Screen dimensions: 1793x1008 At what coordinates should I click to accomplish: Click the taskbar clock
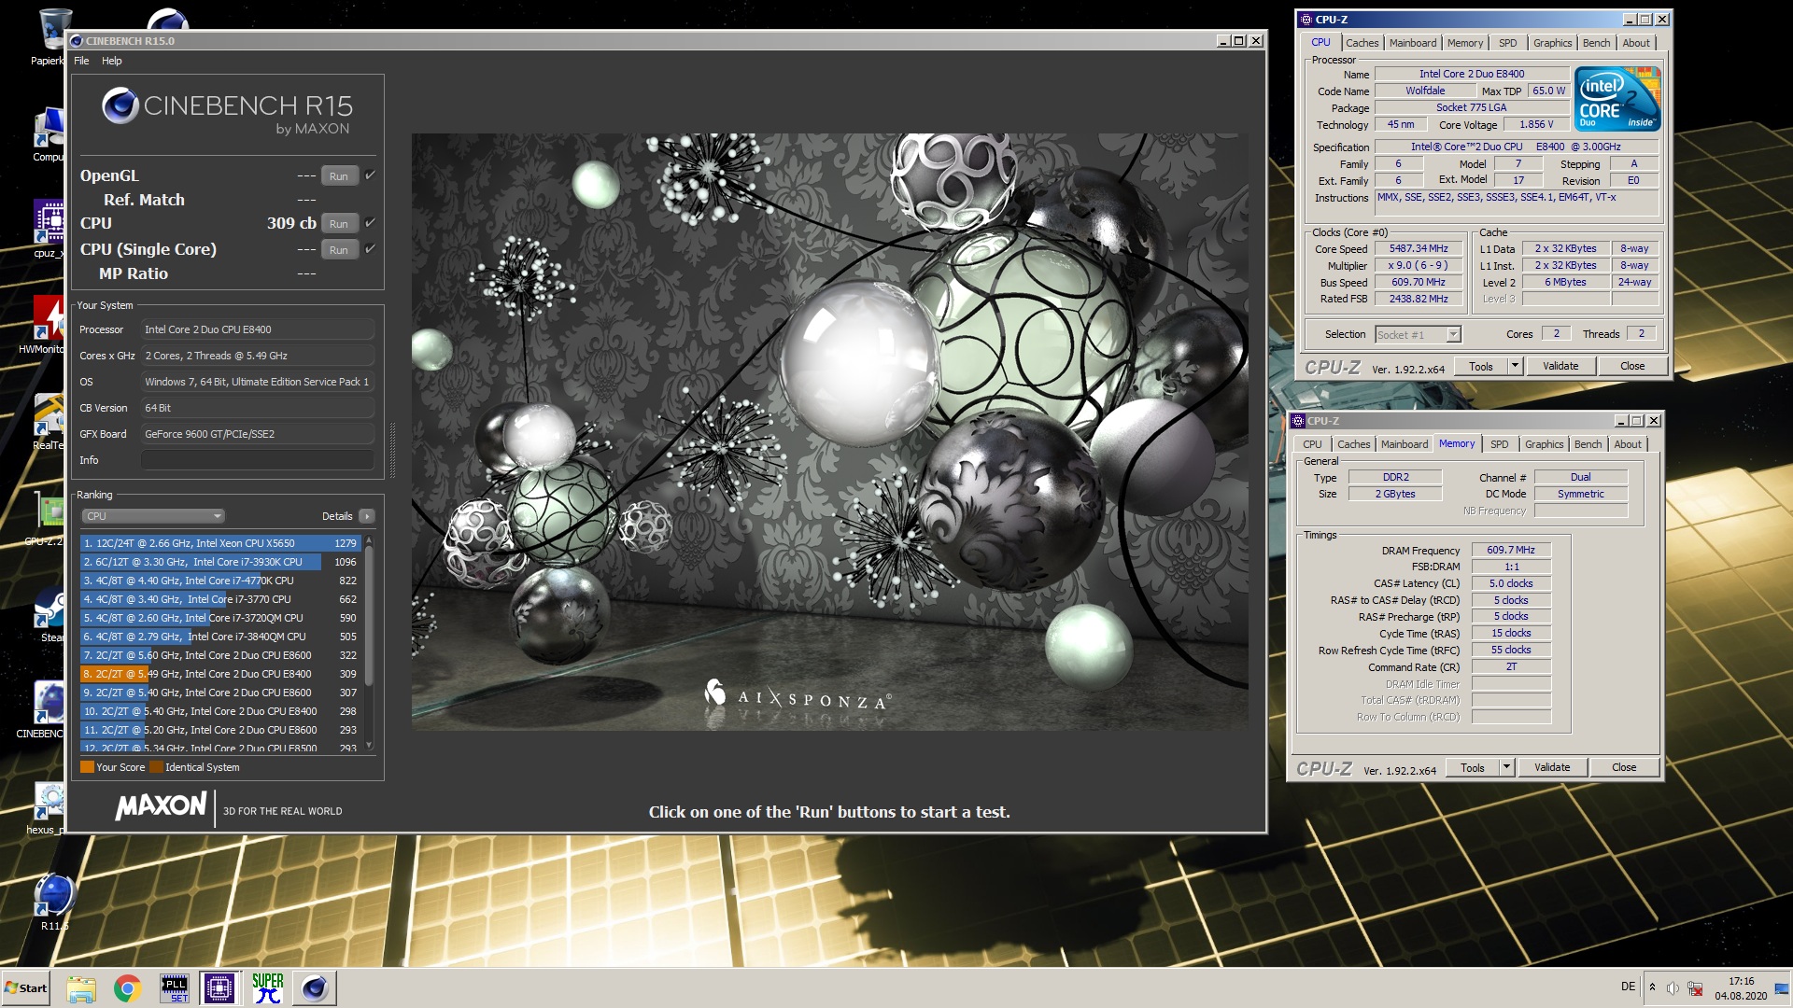coord(1741,988)
